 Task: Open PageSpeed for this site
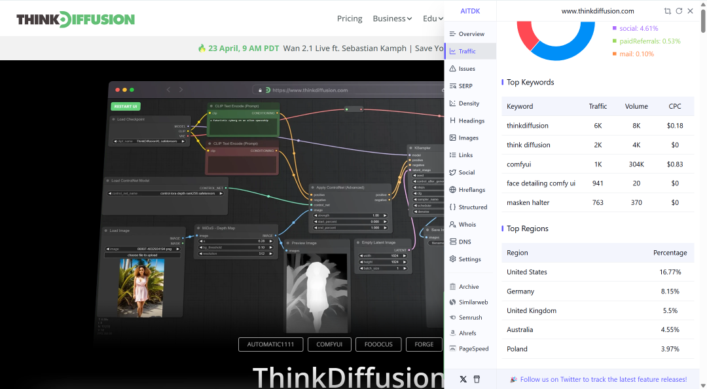(x=470, y=349)
